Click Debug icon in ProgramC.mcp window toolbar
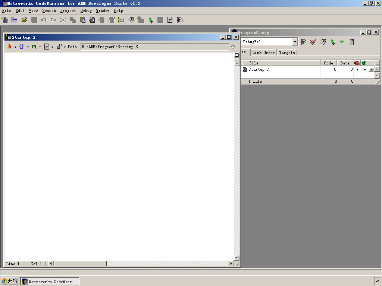382x286 pixels. (333, 42)
